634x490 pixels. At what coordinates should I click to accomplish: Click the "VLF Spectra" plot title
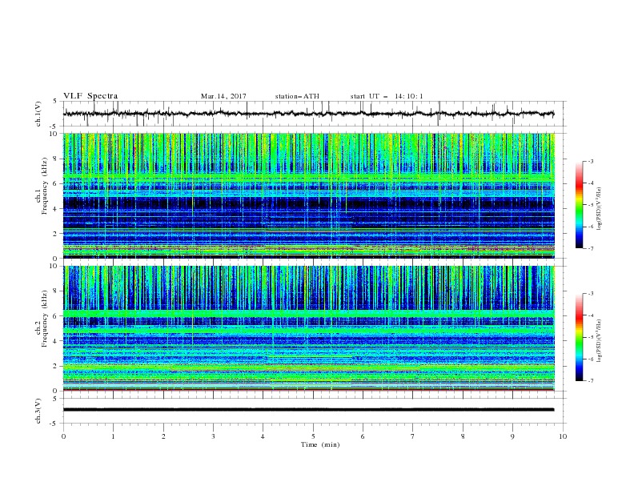click(90, 96)
